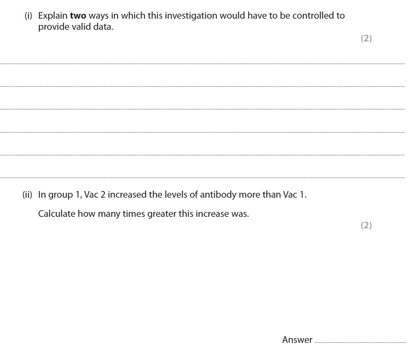
Task: Click the "(2)" marks for part (i)
Action: point(366,38)
